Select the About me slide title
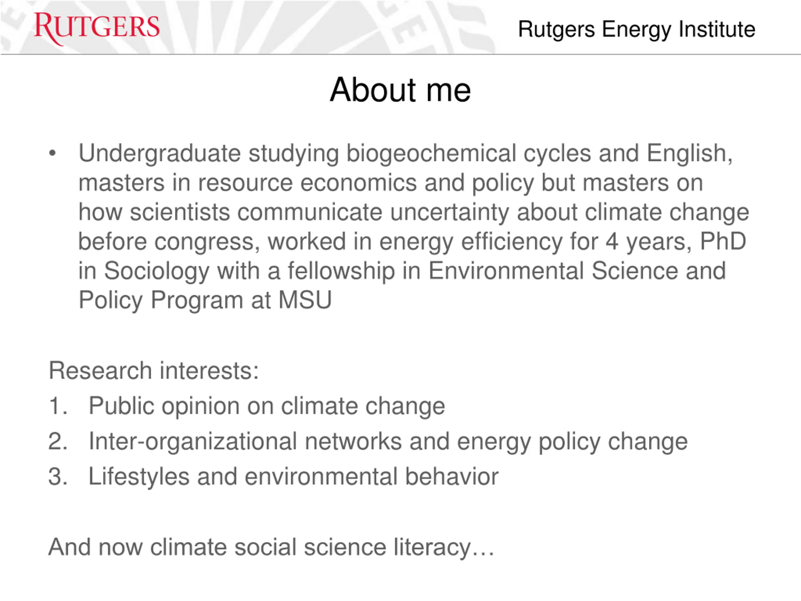 [400, 90]
